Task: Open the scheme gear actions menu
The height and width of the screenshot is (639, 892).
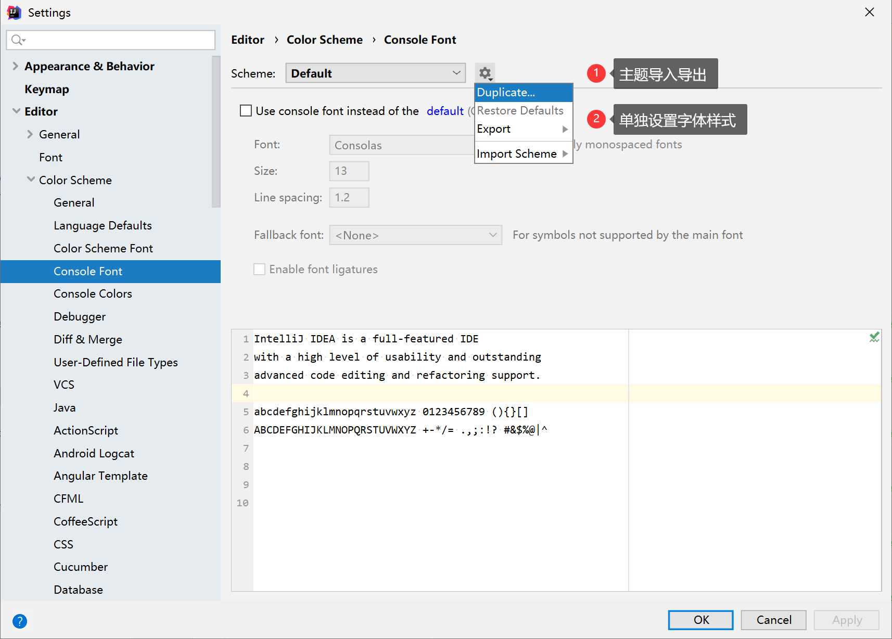Action: tap(486, 73)
